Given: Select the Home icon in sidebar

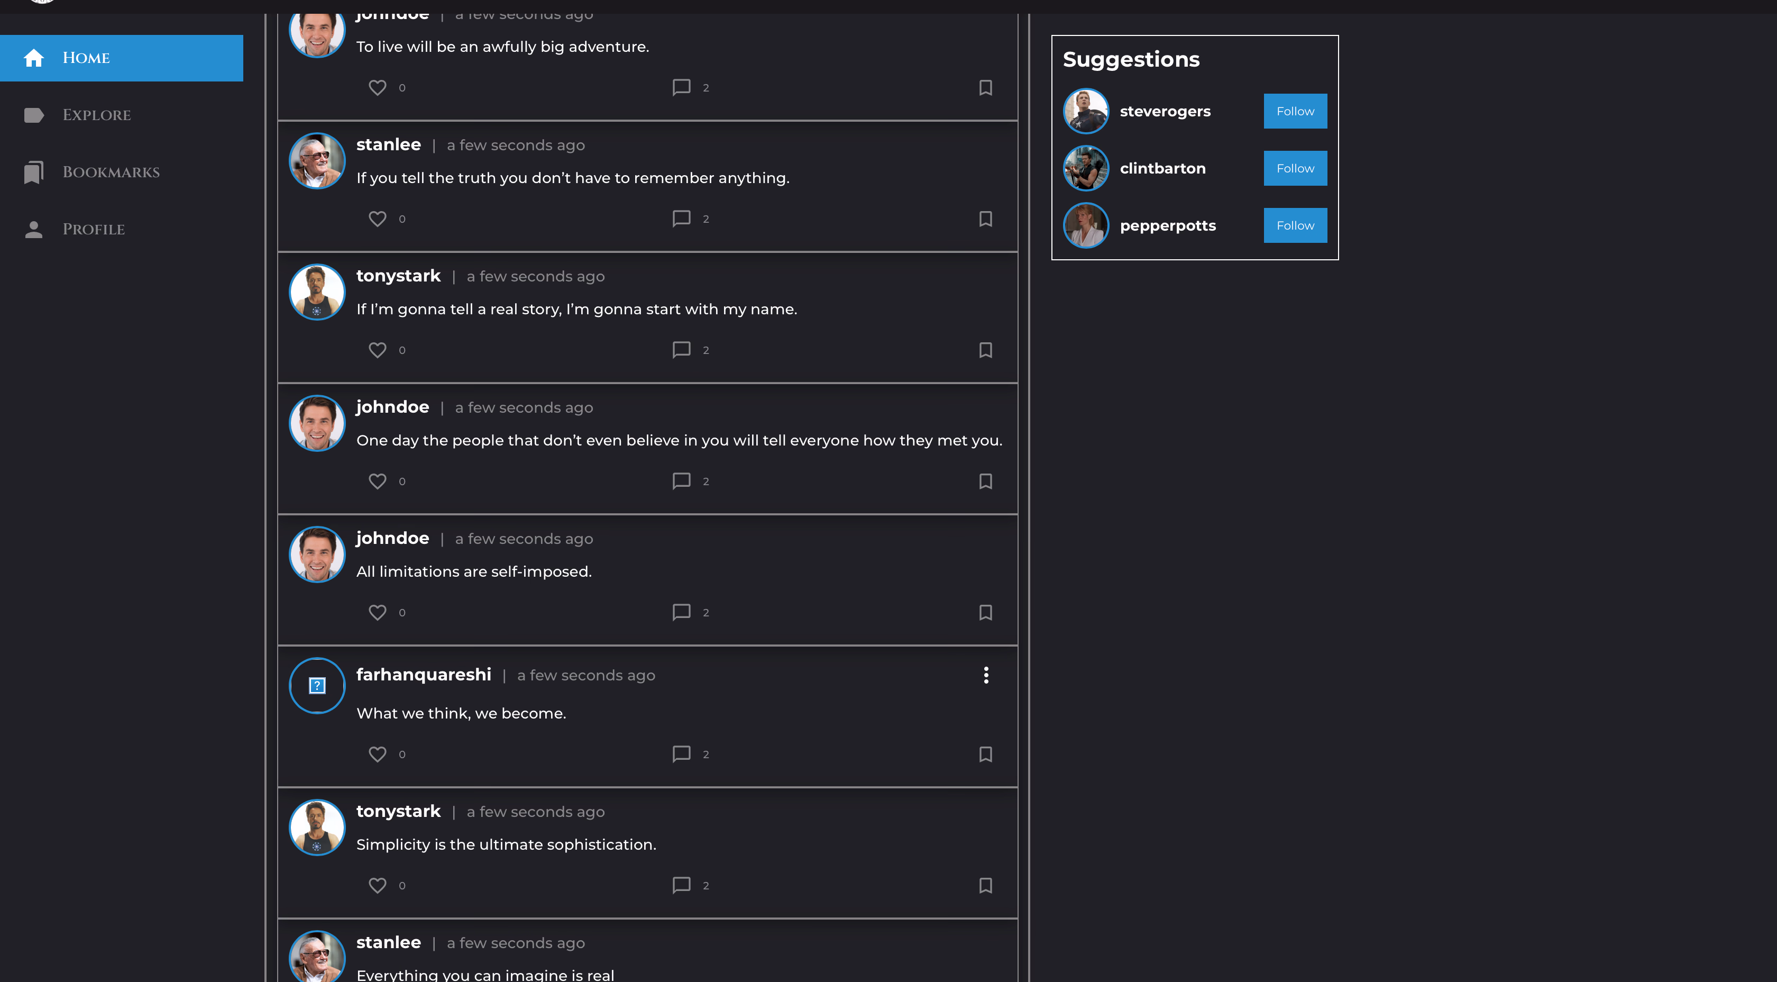Looking at the screenshot, I should (x=34, y=58).
